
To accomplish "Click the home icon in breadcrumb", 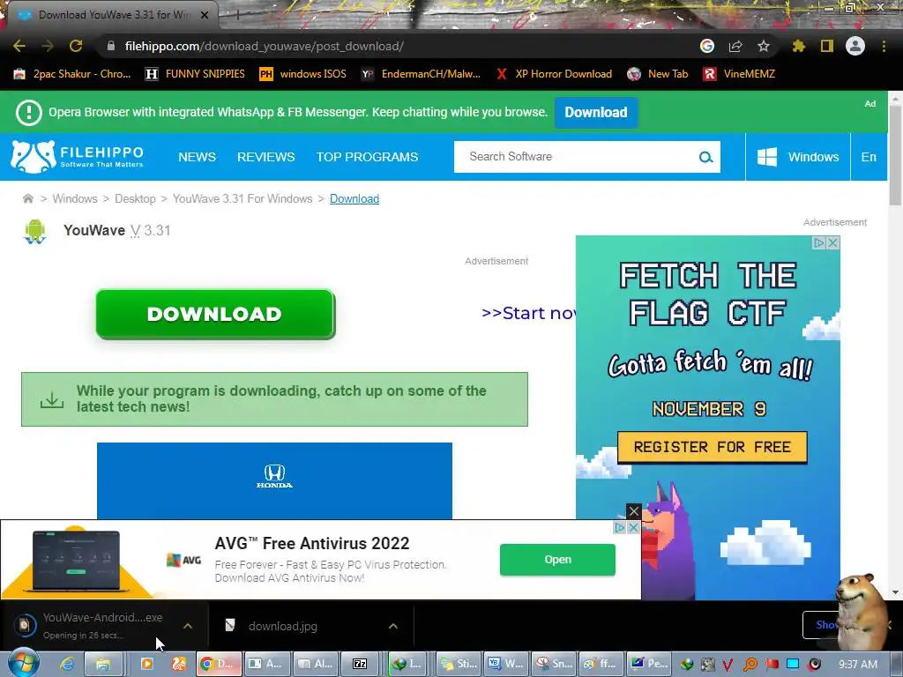I will pyautogui.click(x=27, y=198).
